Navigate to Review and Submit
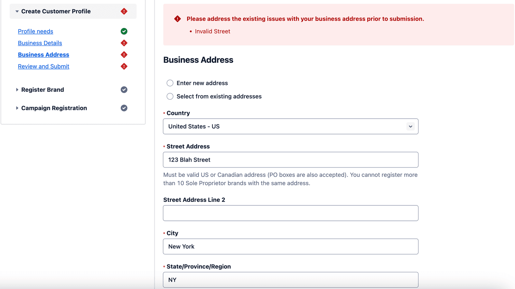Screen dimensions: 515x289 (x=43, y=67)
